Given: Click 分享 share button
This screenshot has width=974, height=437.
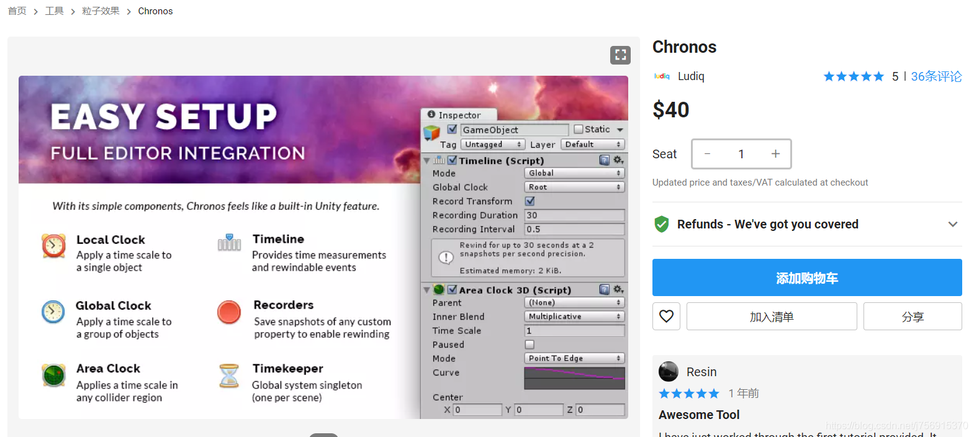Looking at the screenshot, I should 913,317.
